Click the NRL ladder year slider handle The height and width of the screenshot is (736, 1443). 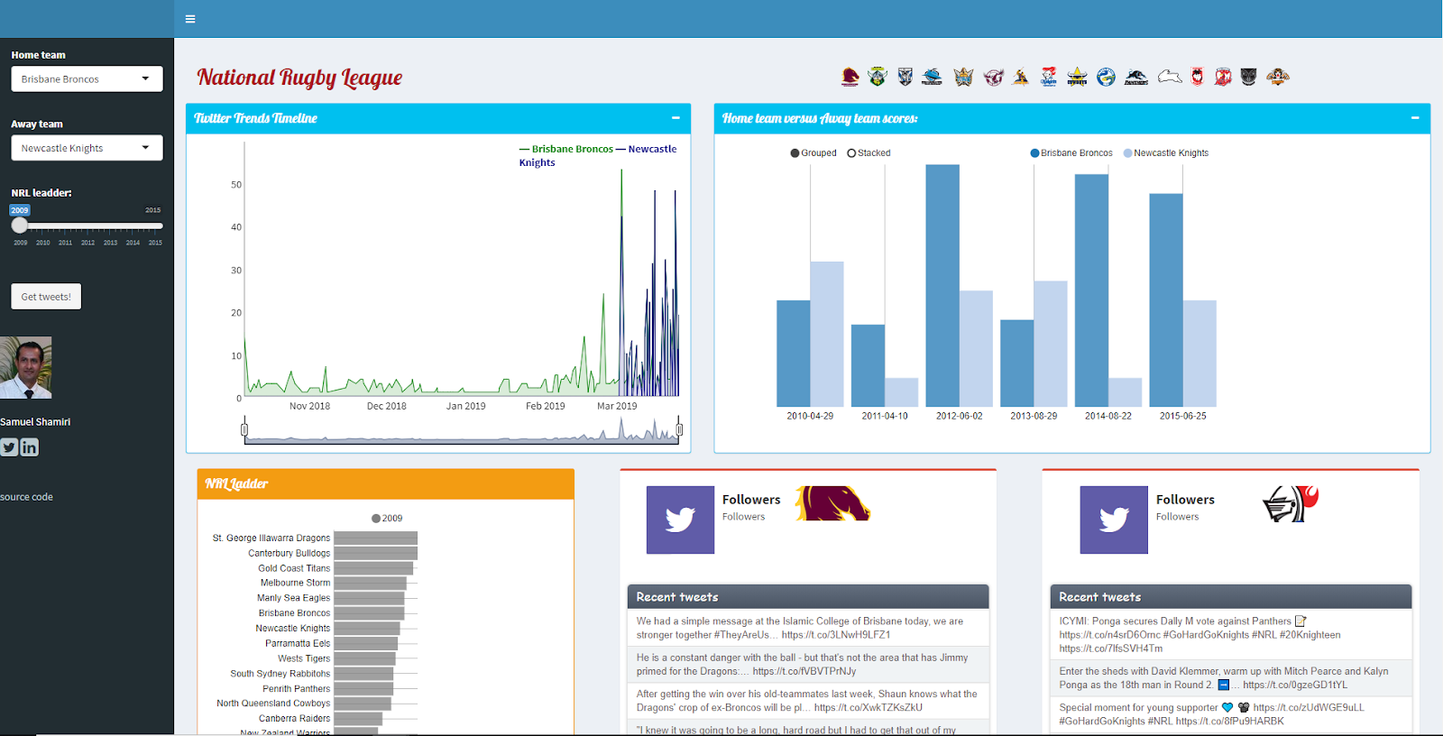[20, 225]
